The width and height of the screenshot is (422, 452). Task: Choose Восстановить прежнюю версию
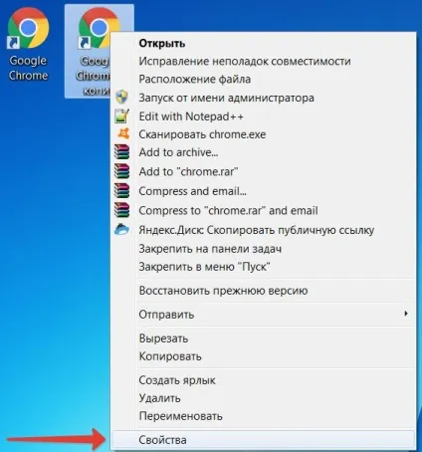[x=264, y=291]
